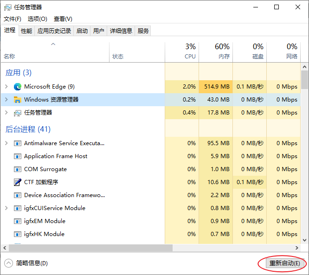309x275 pixels.
Task: Click the horizontal scrollbar left arrow
Action: click(5, 248)
